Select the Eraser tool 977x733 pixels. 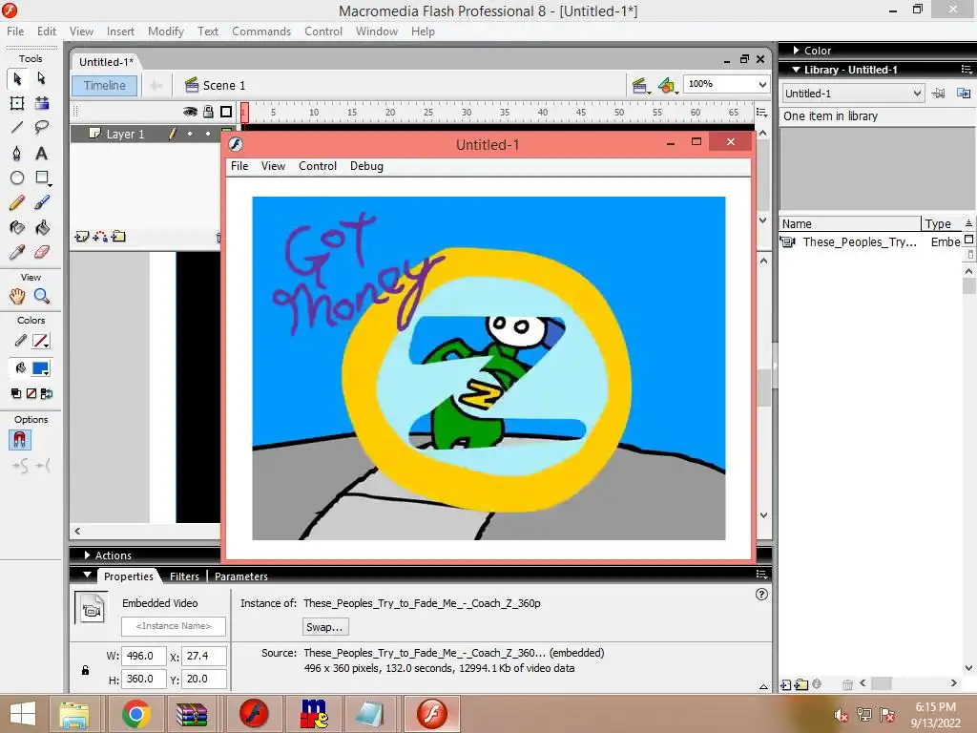coord(42,252)
